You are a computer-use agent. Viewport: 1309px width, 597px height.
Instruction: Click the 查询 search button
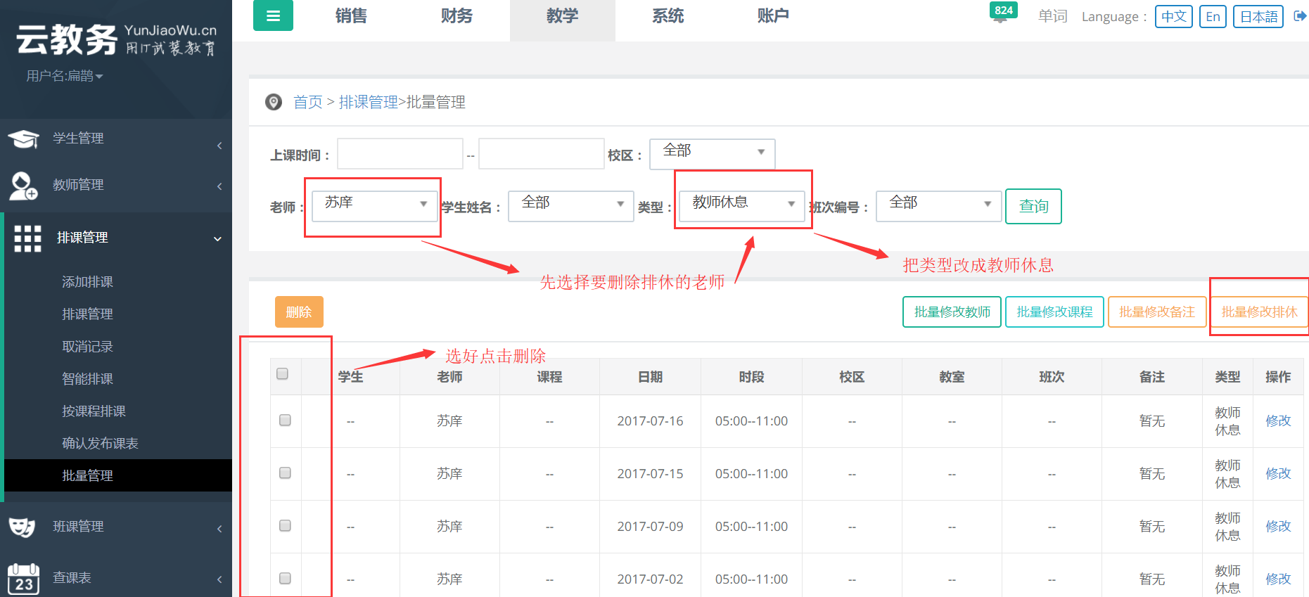tap(1033, 207)
